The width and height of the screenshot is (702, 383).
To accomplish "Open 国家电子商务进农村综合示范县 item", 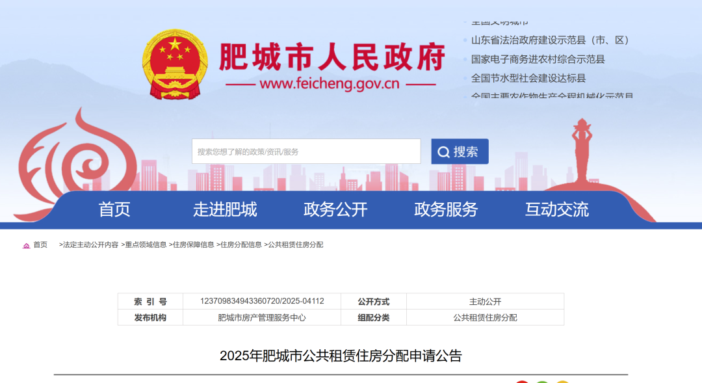I will [538, 59].
